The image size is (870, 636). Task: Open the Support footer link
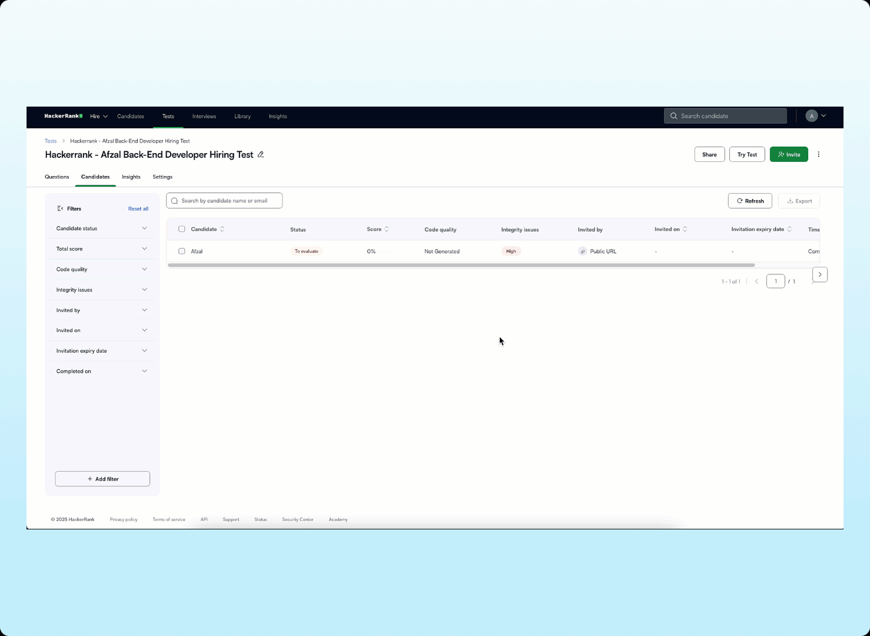pyautogui.click(x=231, y=519)
